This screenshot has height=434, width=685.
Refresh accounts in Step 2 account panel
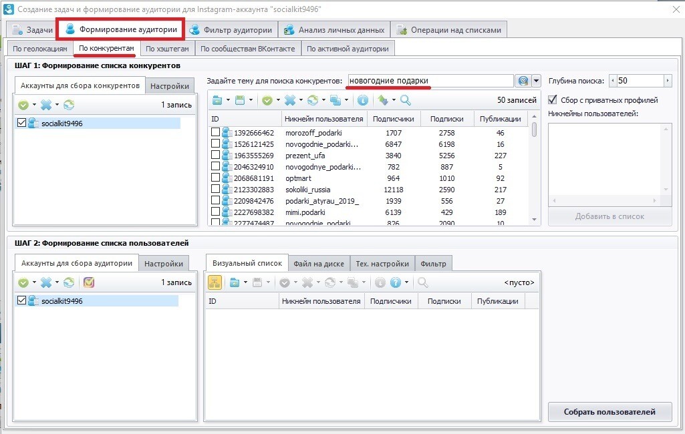[69, 283]
